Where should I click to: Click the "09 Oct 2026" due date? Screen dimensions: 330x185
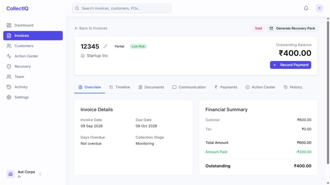pyautogui.click(x=146, y=126)
